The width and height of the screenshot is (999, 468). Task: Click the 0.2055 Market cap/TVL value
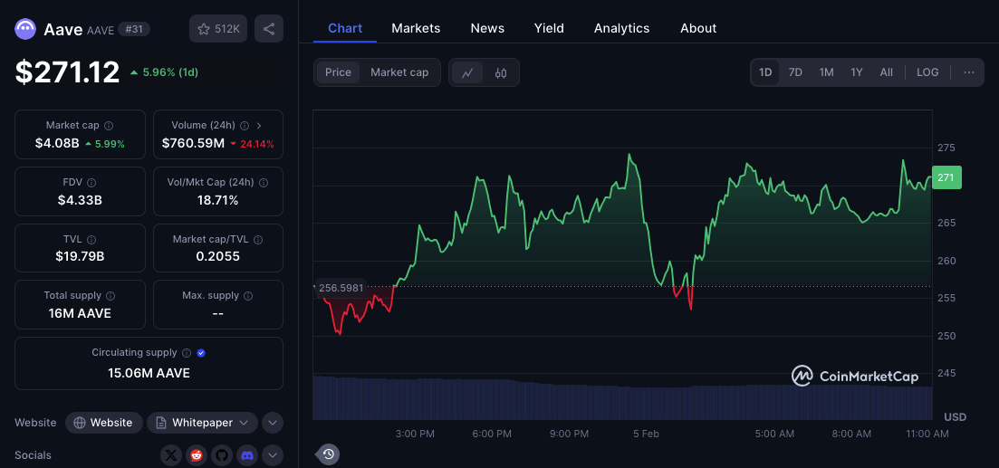[218, 256]
